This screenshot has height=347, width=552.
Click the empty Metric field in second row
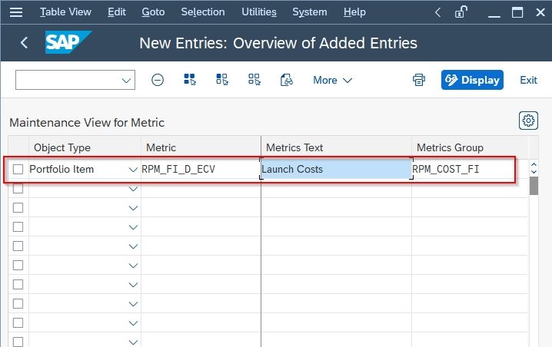[201, 188]
